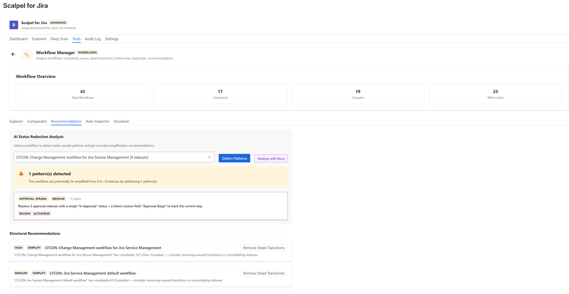Click the Workflow Manager pulse icon
Screen dimensions: 569x294
coord(26,55)
